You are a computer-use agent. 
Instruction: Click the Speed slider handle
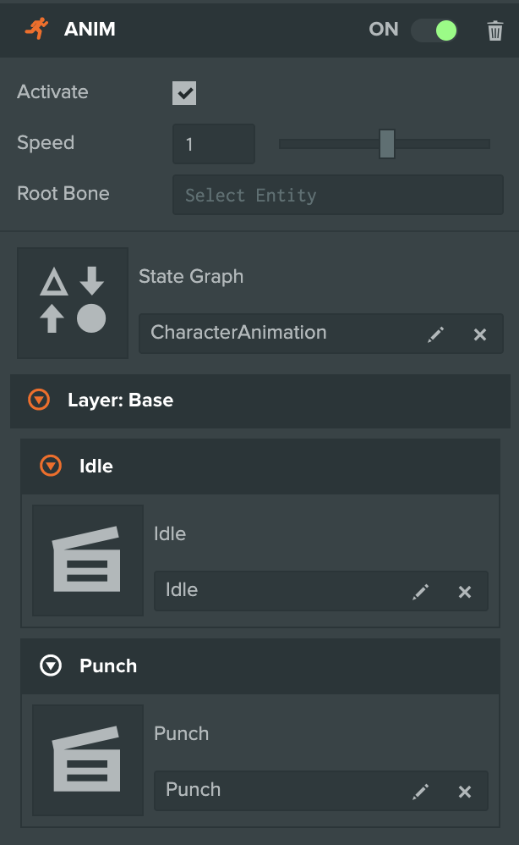386,144
